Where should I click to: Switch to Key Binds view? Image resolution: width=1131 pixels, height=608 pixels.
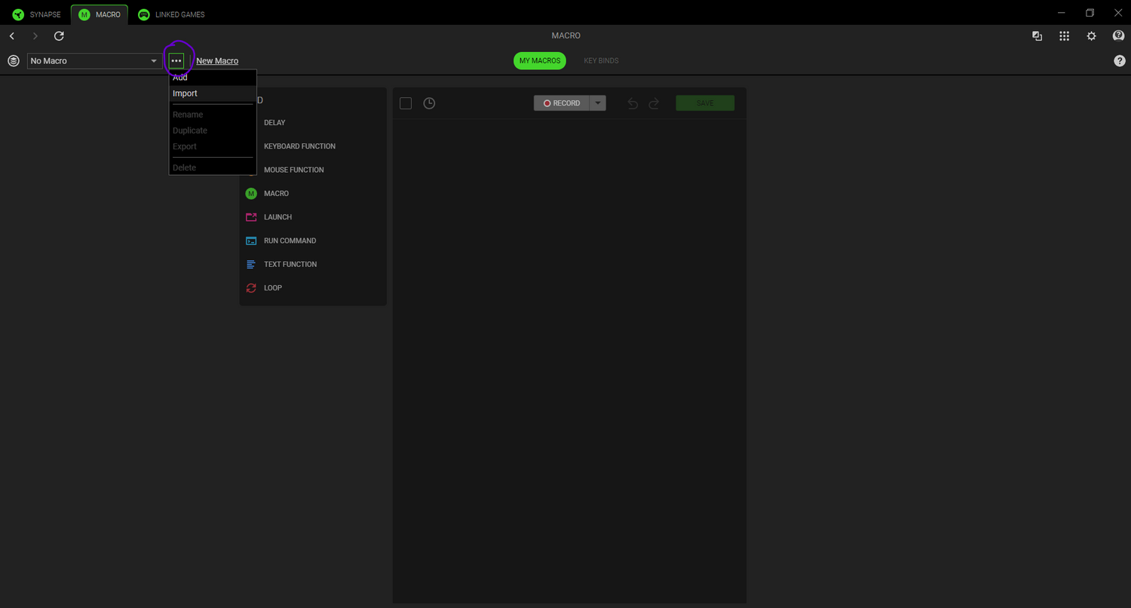pos(601,61)
